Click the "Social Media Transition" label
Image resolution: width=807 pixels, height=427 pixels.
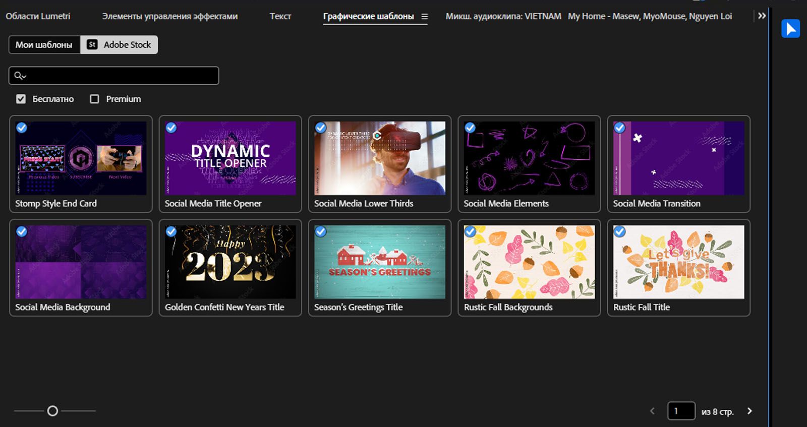pyautogui.click(x=657, y=203)
